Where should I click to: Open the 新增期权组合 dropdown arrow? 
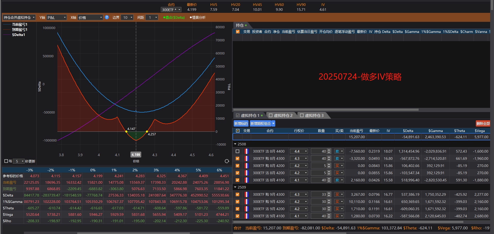pos(273,124)
